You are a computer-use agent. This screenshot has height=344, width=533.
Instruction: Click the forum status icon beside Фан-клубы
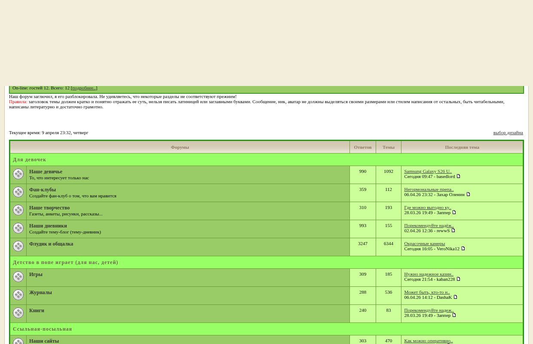(x=18, y=192)
